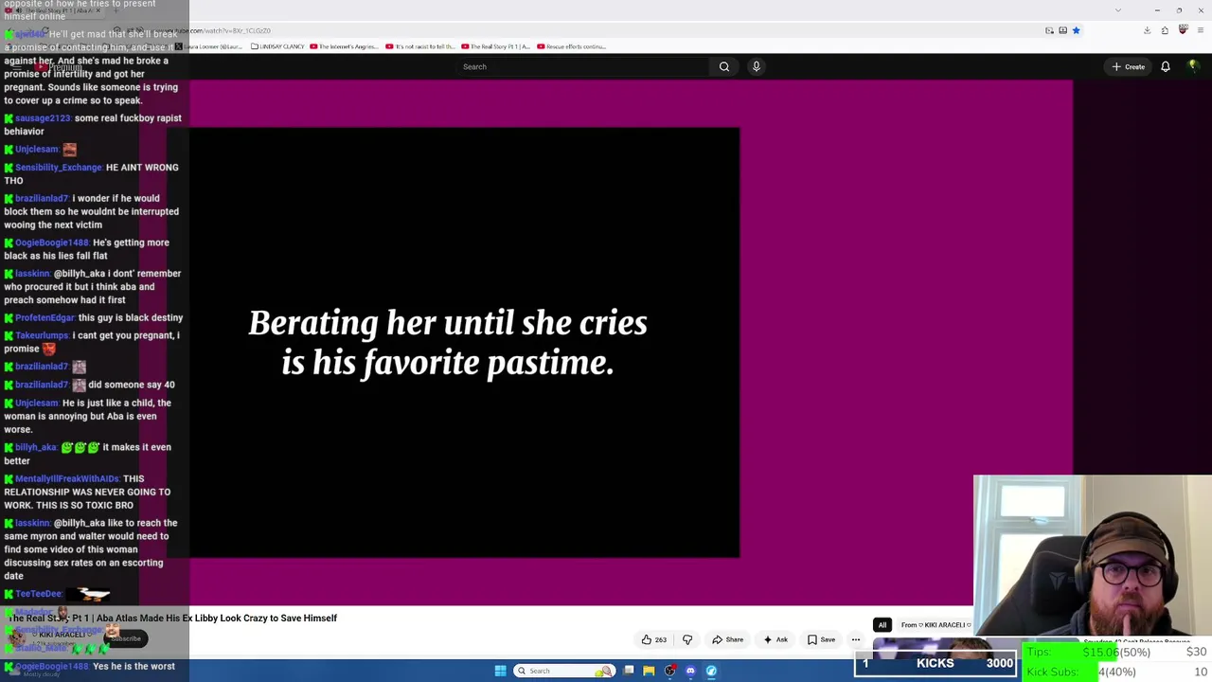The image size is (1212, 682).
Task: Open Discord from the taskbar
Action: click(690, 671)
